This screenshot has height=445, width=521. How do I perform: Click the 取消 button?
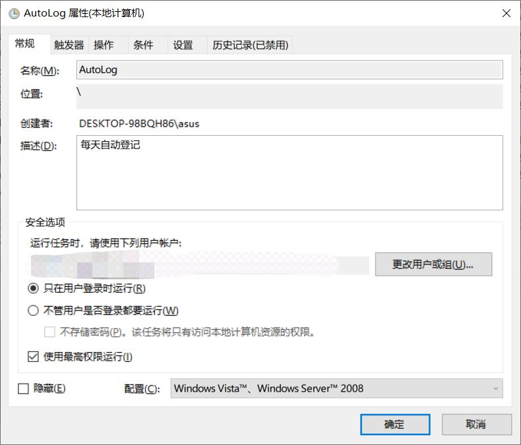point(476,425)
